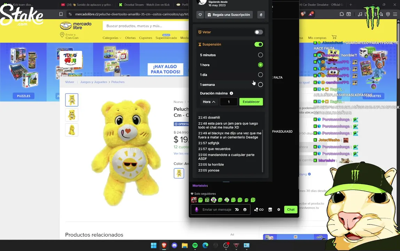
Task: Open Supermercado in the MercadoLibre nav
Action: click(166, 38)
